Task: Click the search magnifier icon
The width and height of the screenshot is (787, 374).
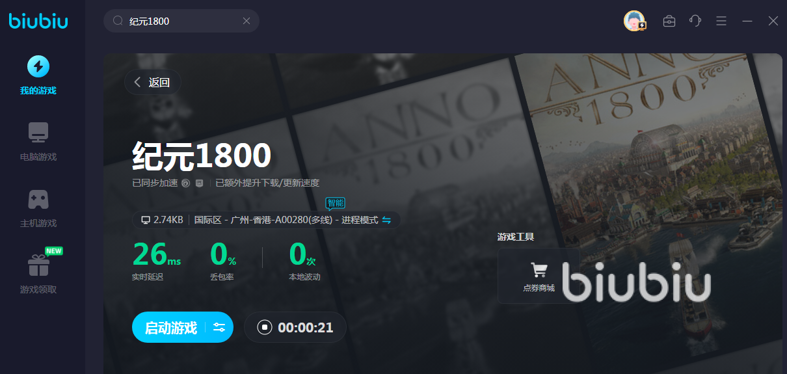Action: click(x=118, y=21)
